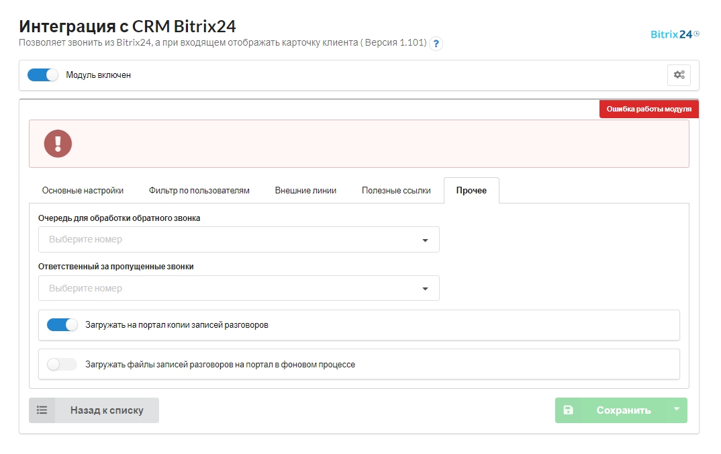This screenshot has width=721, height=454.
Task: Enable background upload of recording files
Action: tap(62, 365)
